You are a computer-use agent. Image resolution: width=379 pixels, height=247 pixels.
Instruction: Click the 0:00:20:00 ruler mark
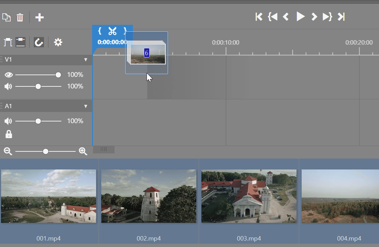359,43
